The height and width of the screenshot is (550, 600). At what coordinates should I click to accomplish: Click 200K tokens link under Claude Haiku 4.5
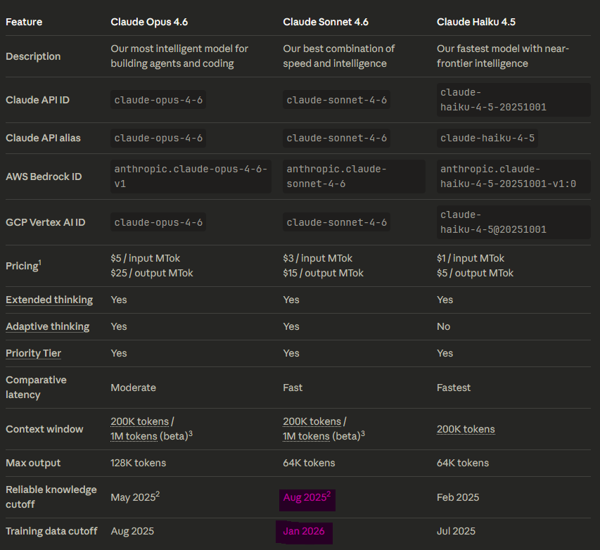point(466,429)
